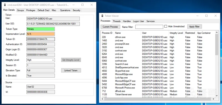Sort by the Integrity Level column header
This screenshot has width=222, height=105.
coord(176,33)
